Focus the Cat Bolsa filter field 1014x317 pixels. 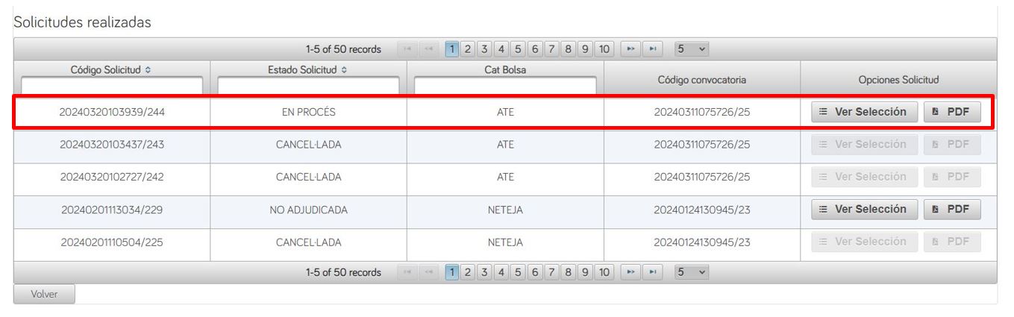click(x=505, y=85)
